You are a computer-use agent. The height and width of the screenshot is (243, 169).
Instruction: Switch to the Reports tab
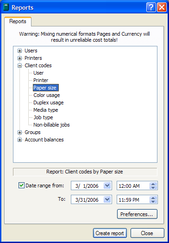tap(18, 21)
